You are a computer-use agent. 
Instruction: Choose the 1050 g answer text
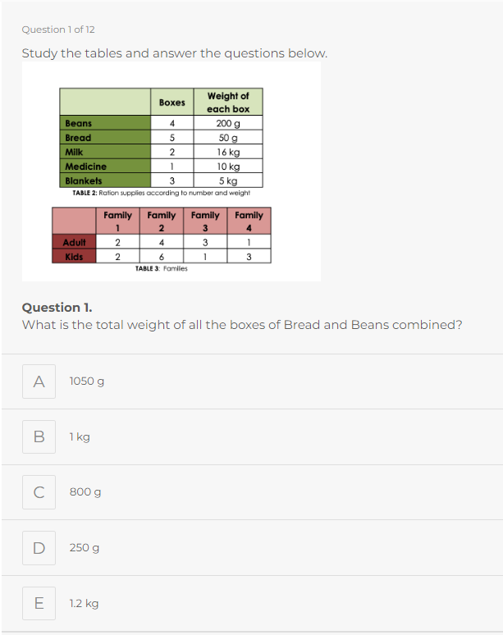(x=87, y=381)
